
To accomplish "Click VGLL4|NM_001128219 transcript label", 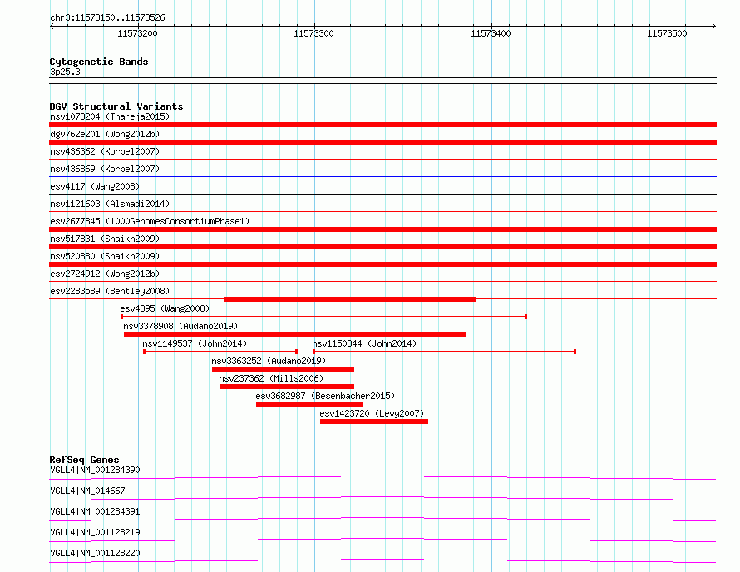I will 95,532.
